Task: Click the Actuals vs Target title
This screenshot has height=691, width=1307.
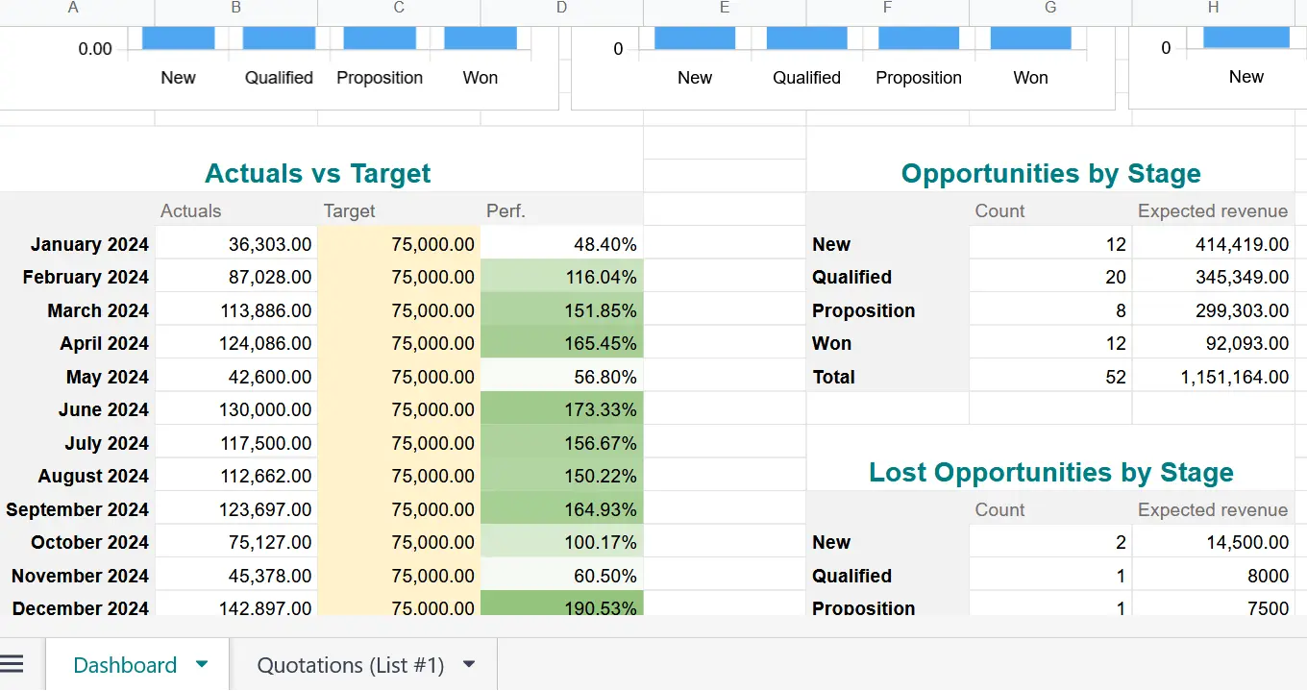Action: [317, 174]
